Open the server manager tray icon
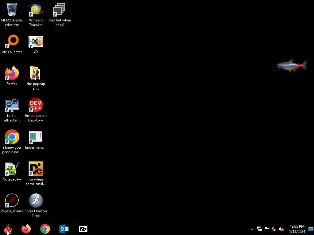This screenshot has width=314, height=235. tap(259, 229)
